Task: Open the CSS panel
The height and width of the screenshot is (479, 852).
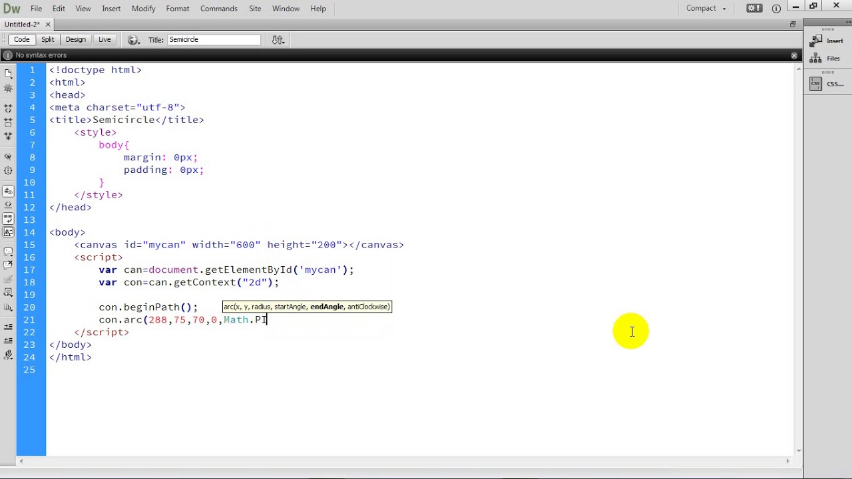Action: pyautogui.click(x=827, y=84)
